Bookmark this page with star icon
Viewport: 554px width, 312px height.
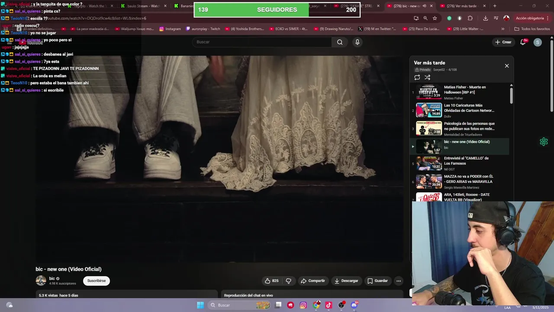[435, 18]
